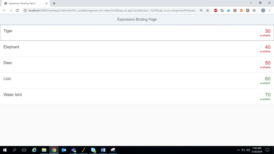The width and height of the screenshot is (274, 154).
Task: Open the Windows Start menu
Action: pyautogui.click(x=5, y=150)
